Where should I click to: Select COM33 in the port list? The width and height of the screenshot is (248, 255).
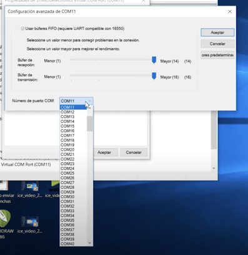73,211
